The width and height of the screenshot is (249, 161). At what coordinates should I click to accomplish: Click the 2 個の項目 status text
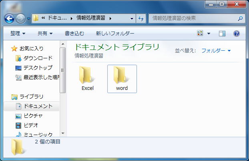click(48, 142)
